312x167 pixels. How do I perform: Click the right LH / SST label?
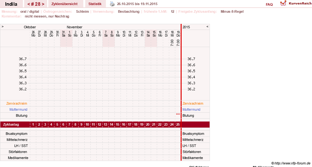[x=189, y=146]
